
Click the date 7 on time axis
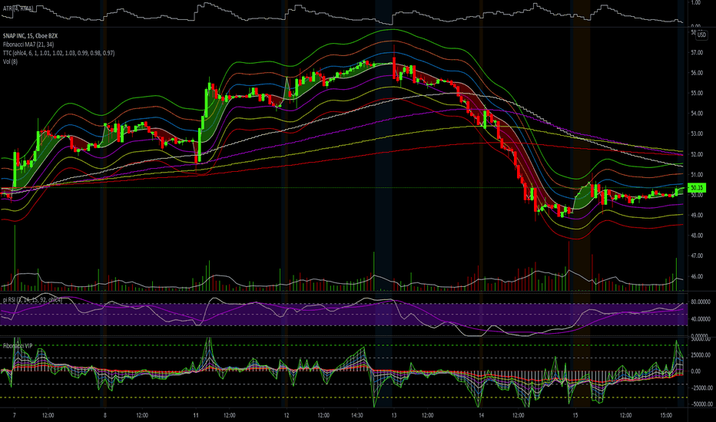pyautogui.click(x=15, y=416)
